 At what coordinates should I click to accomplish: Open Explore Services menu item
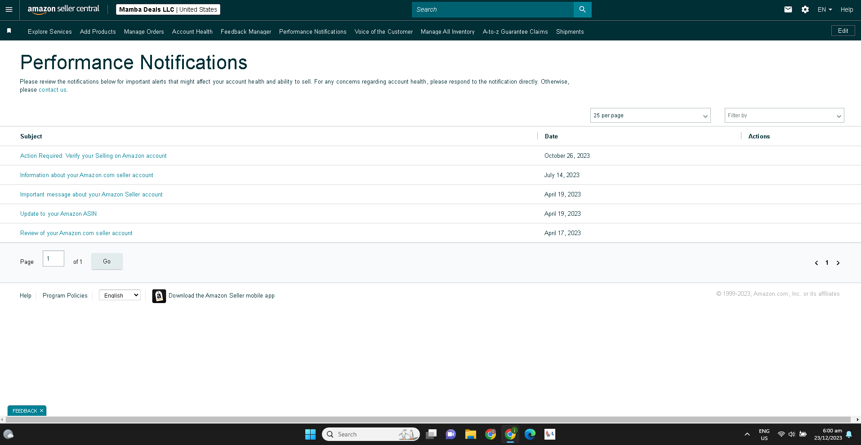pos(50,31)
